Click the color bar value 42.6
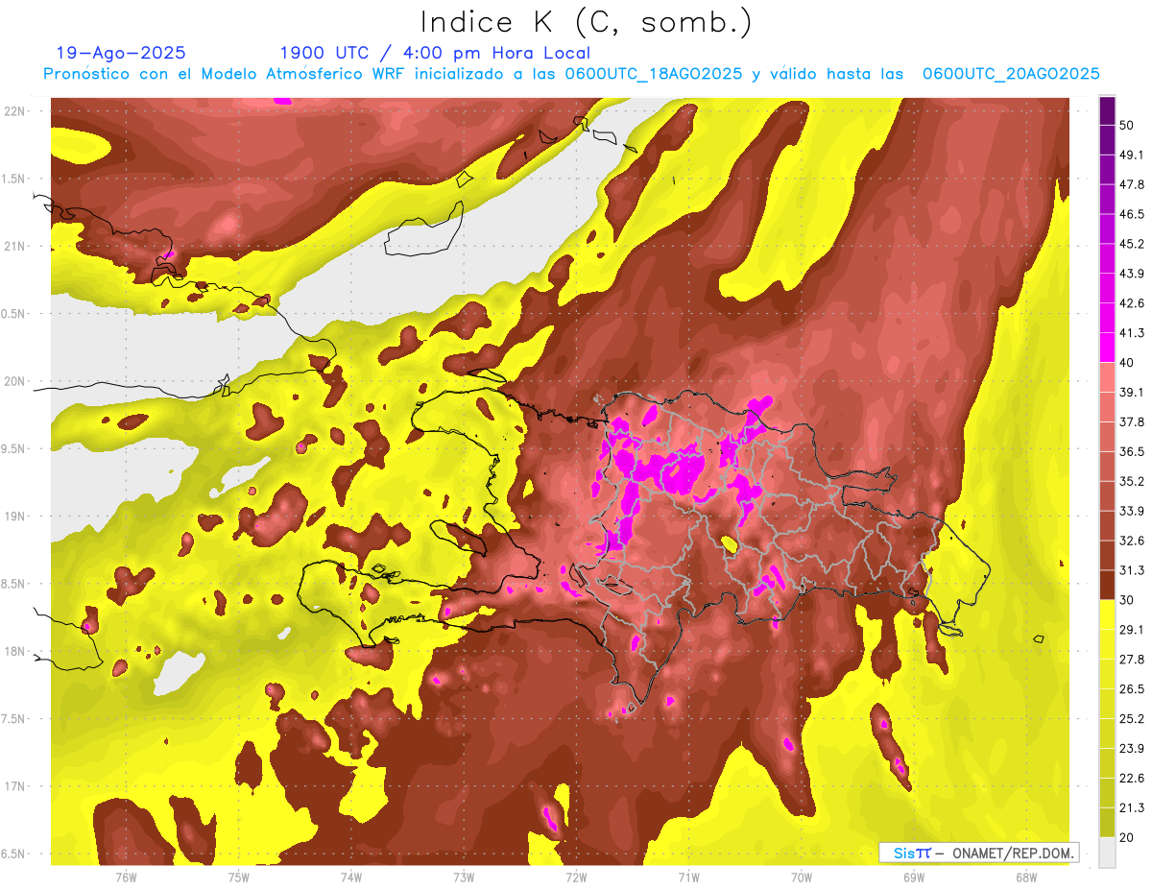 (1132, 303)
